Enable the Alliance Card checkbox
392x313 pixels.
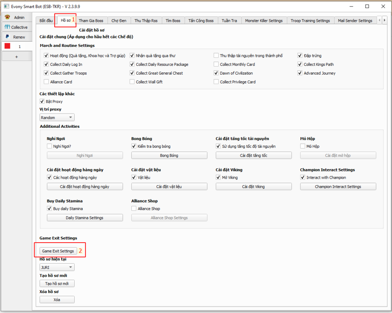[46, 82]
